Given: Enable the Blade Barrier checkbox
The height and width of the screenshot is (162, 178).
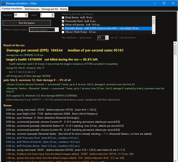Looking at the screenshot, I should pyautogui.click(x=63, y=17).
